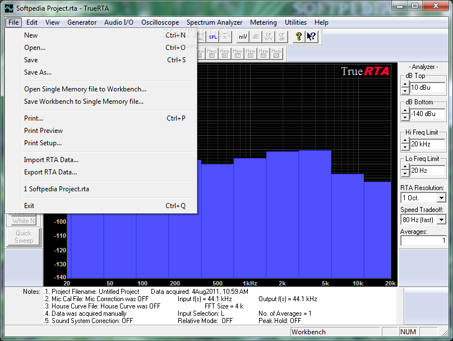Lower the Lo Freq Limit
453x341 pixels.
click(x=405, y=174)
